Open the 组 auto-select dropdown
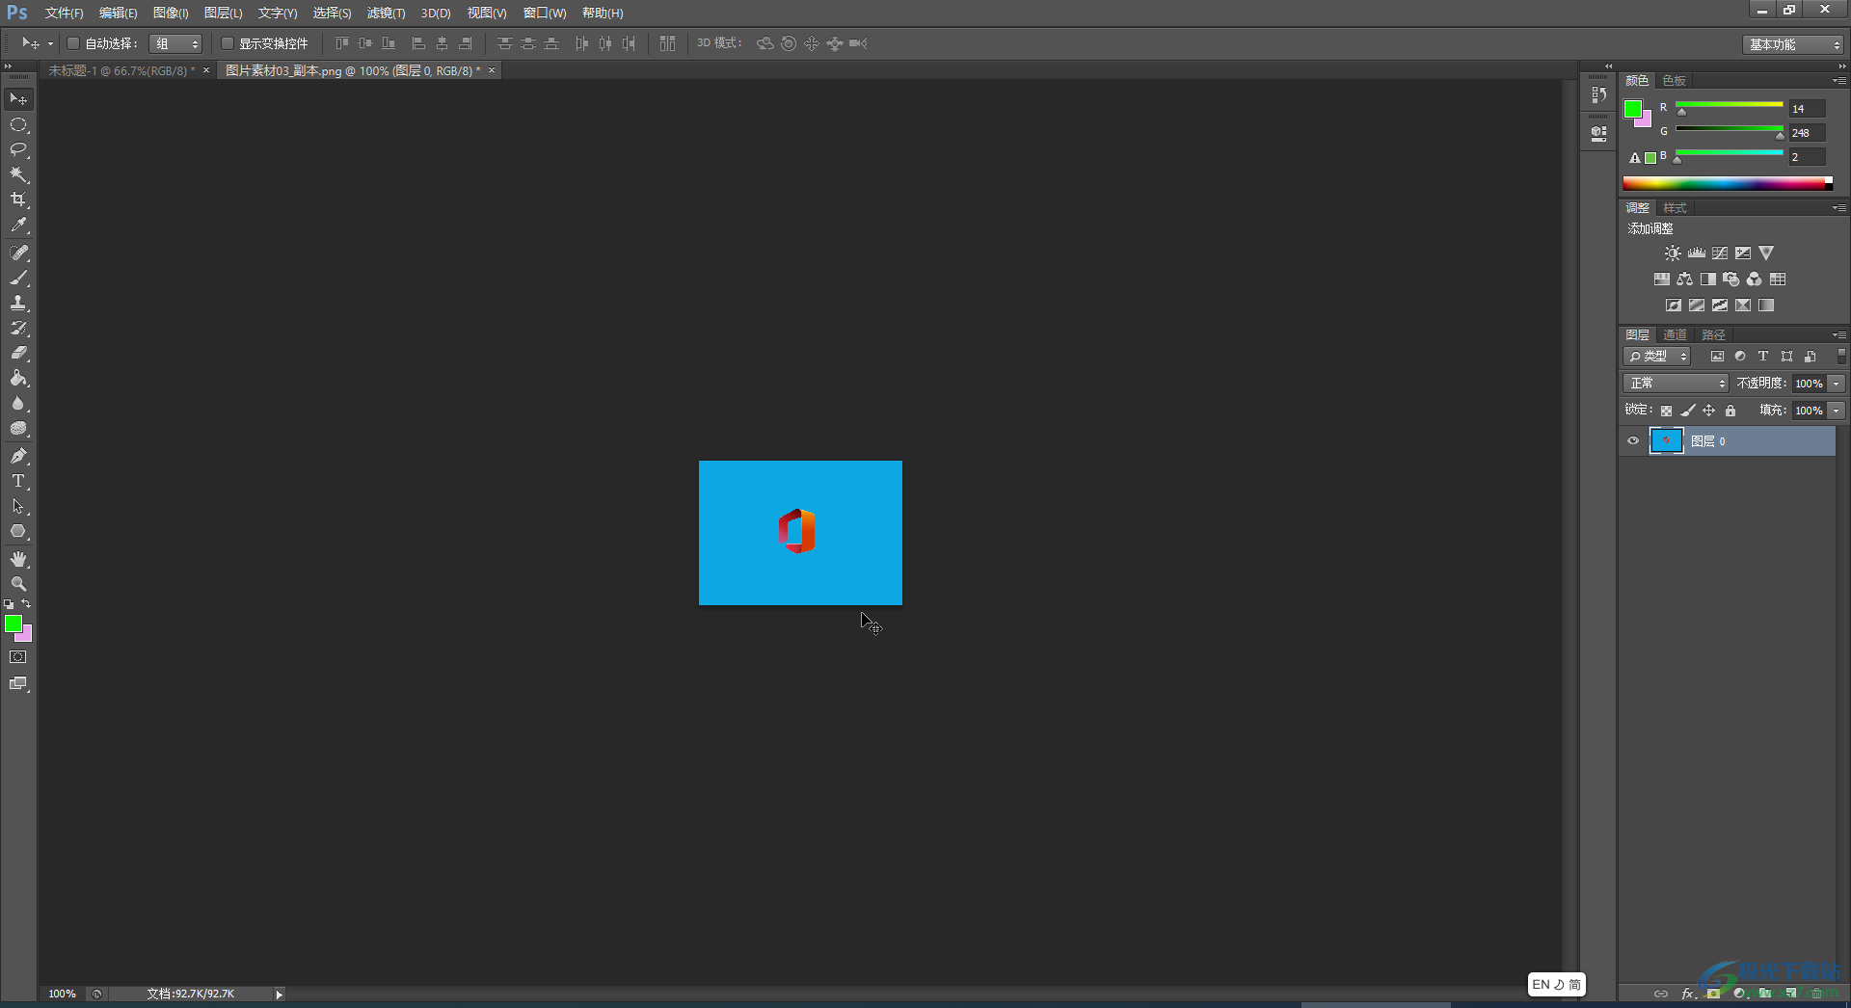Viewport: 1851px width, 1008px height. (x=175, y=43)
